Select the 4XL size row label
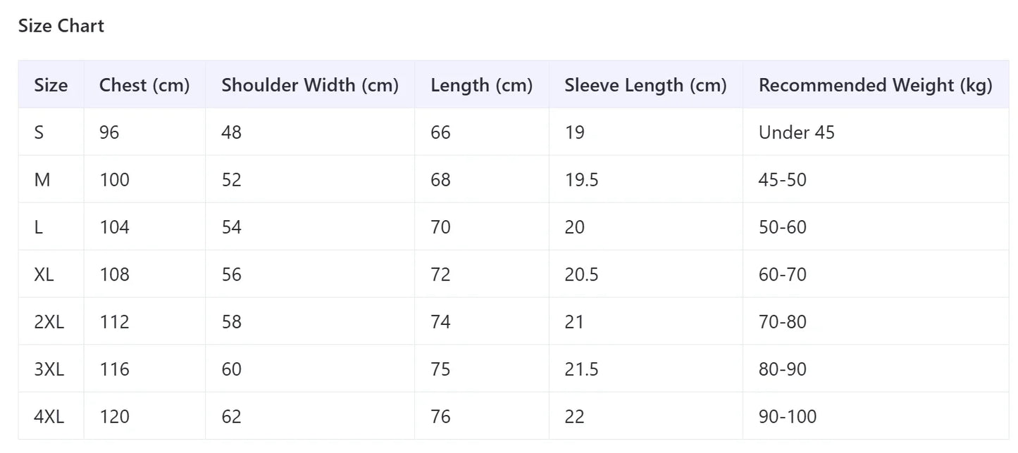 point(49,416)
